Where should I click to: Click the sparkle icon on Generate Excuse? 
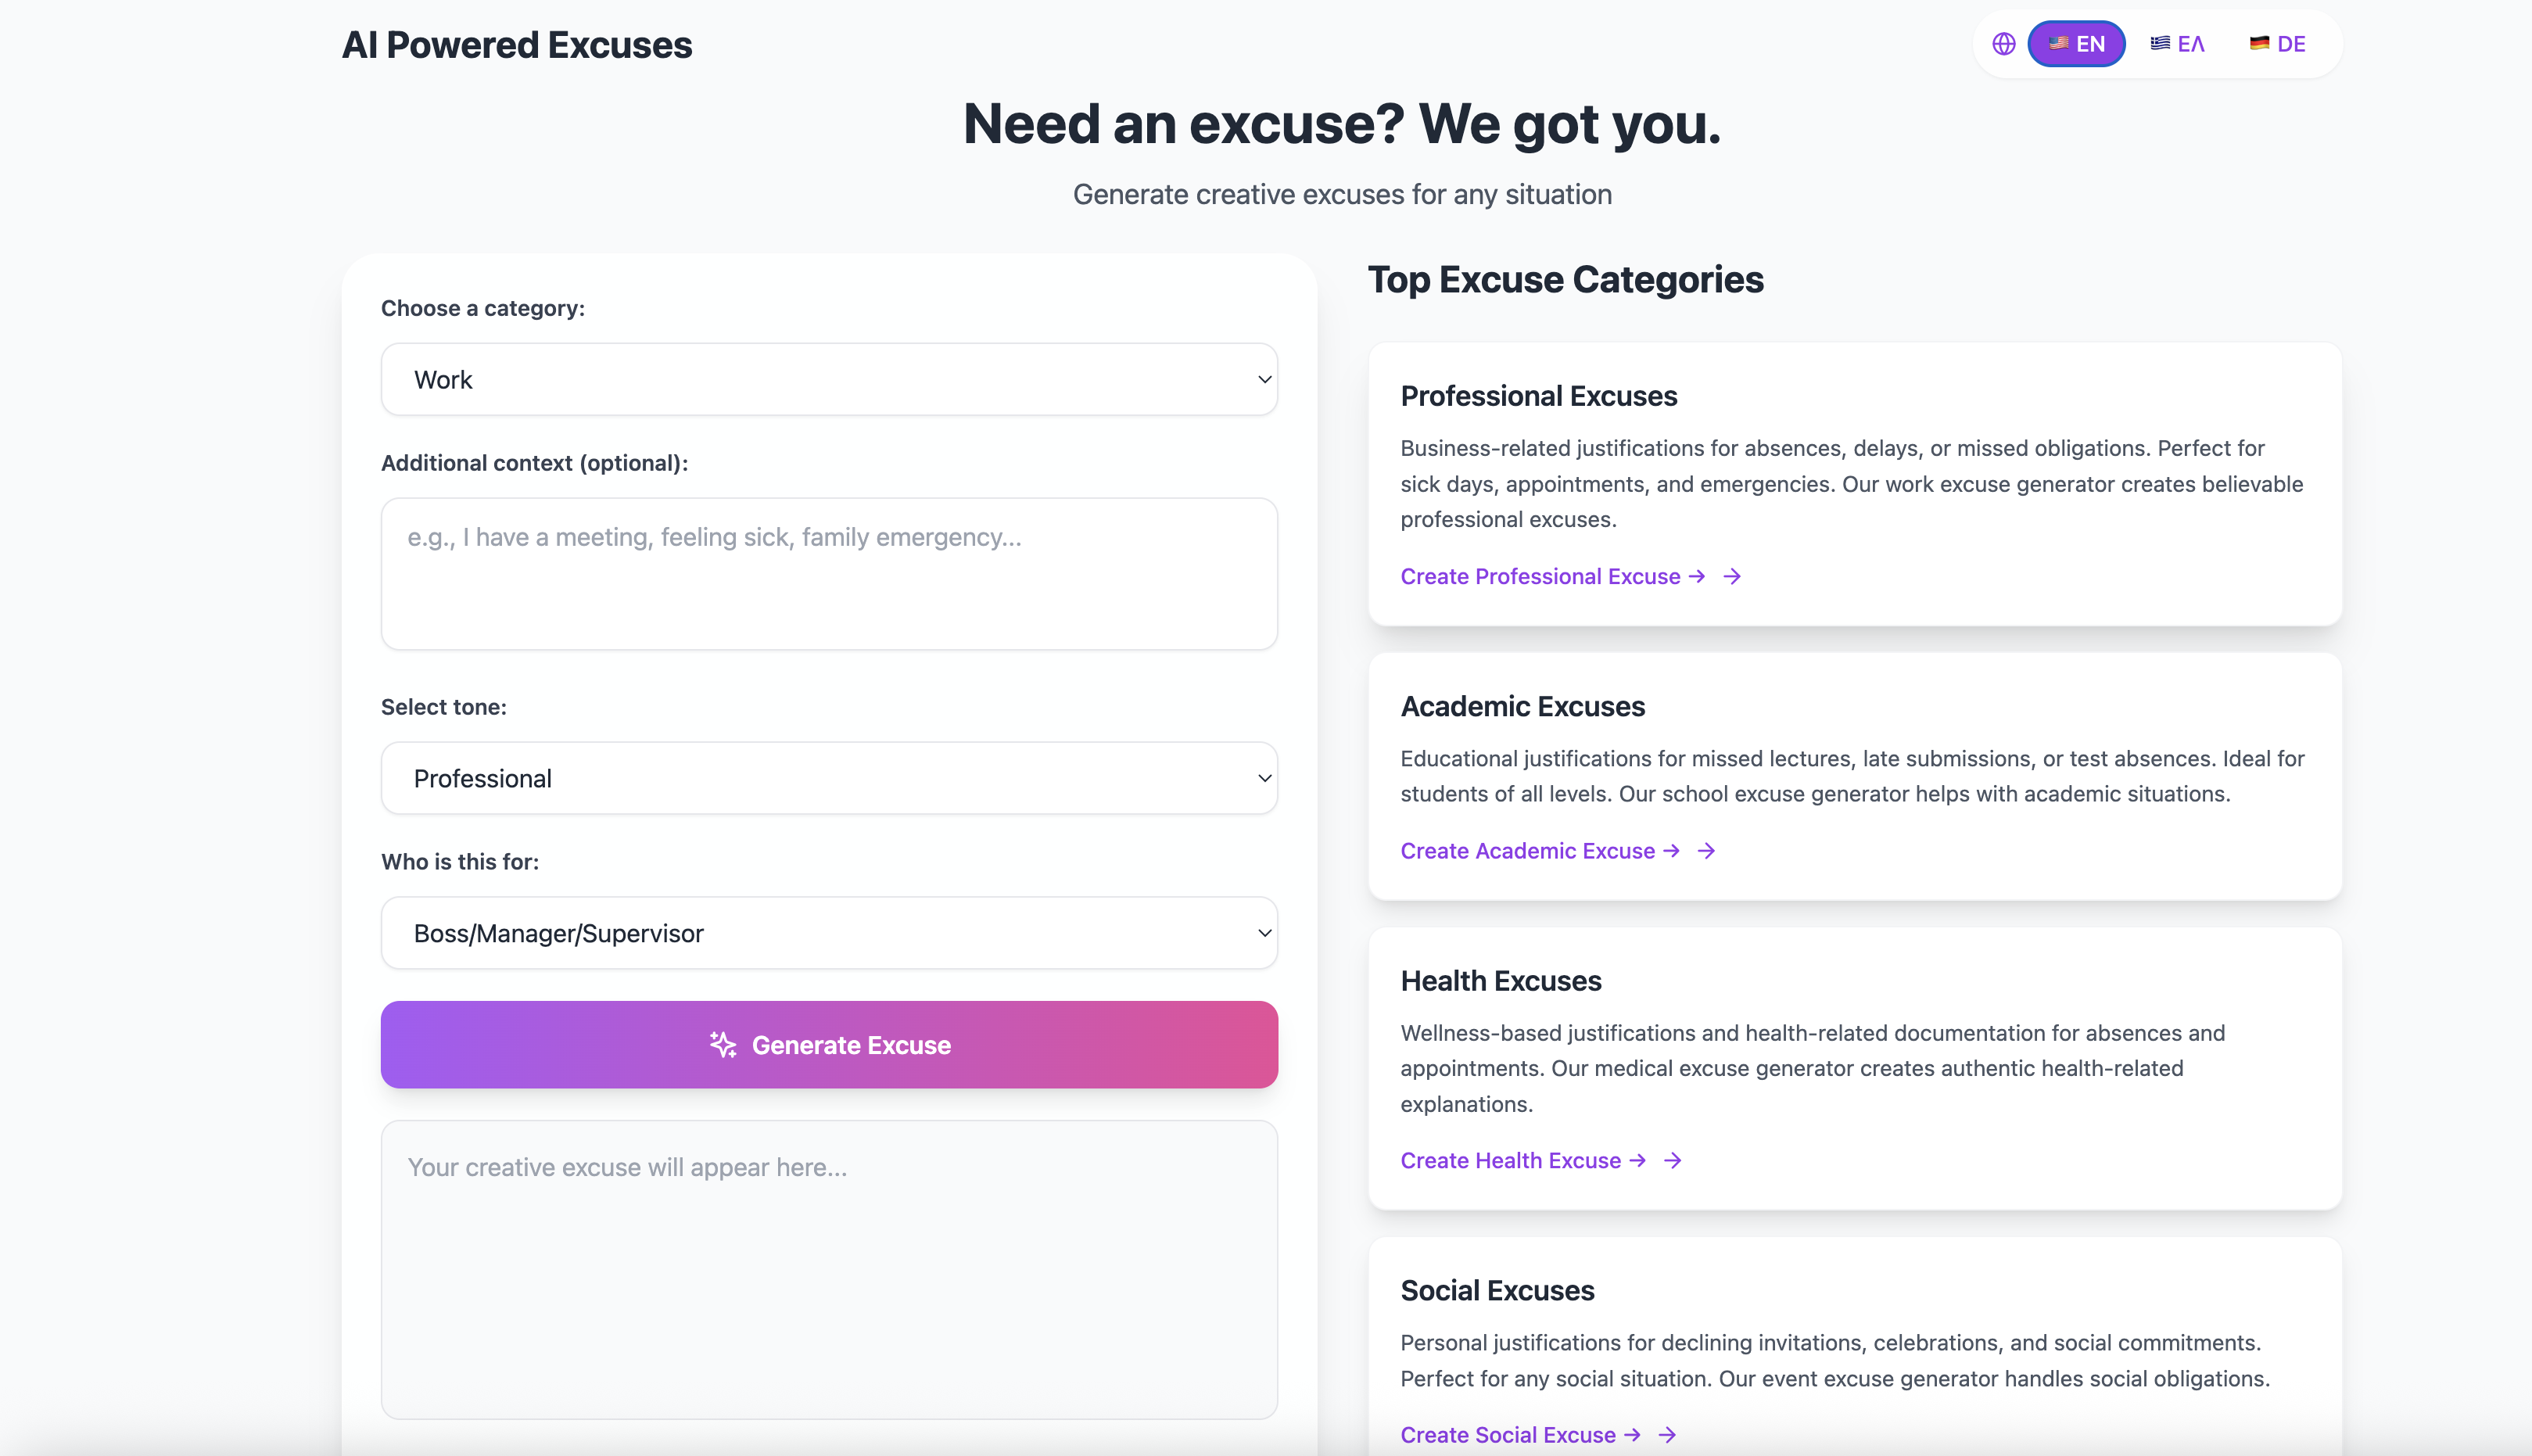(723, 1045)
